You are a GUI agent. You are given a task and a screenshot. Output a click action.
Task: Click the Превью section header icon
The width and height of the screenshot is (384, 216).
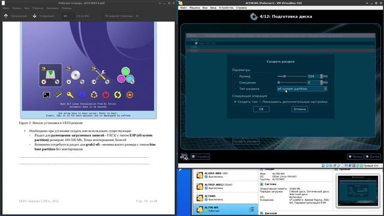click(336, 169)
